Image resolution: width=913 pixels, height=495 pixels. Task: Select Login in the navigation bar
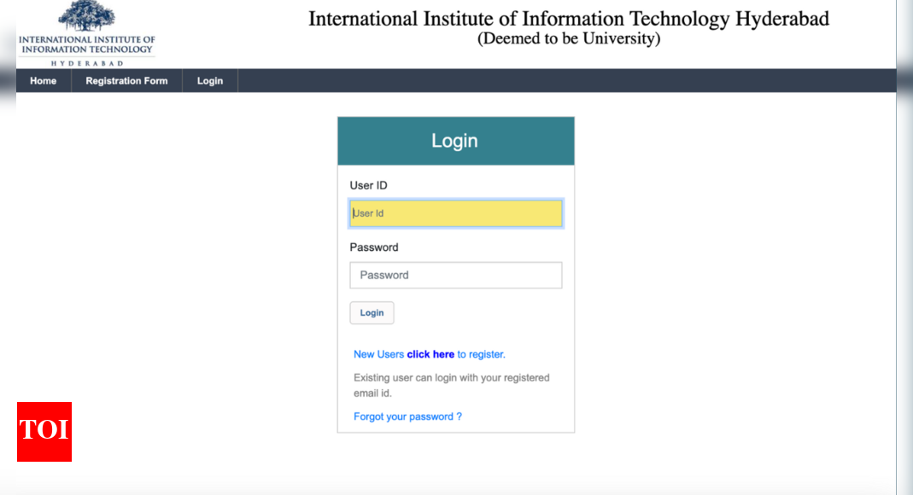pyautogui.click(x=209, y=81)
